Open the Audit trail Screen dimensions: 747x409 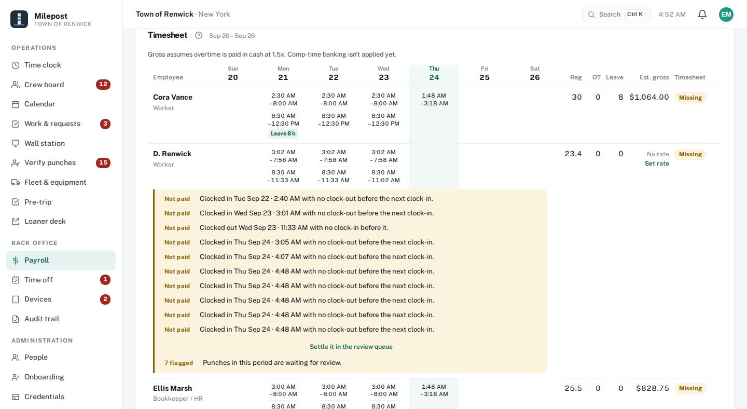coord(61,319)
